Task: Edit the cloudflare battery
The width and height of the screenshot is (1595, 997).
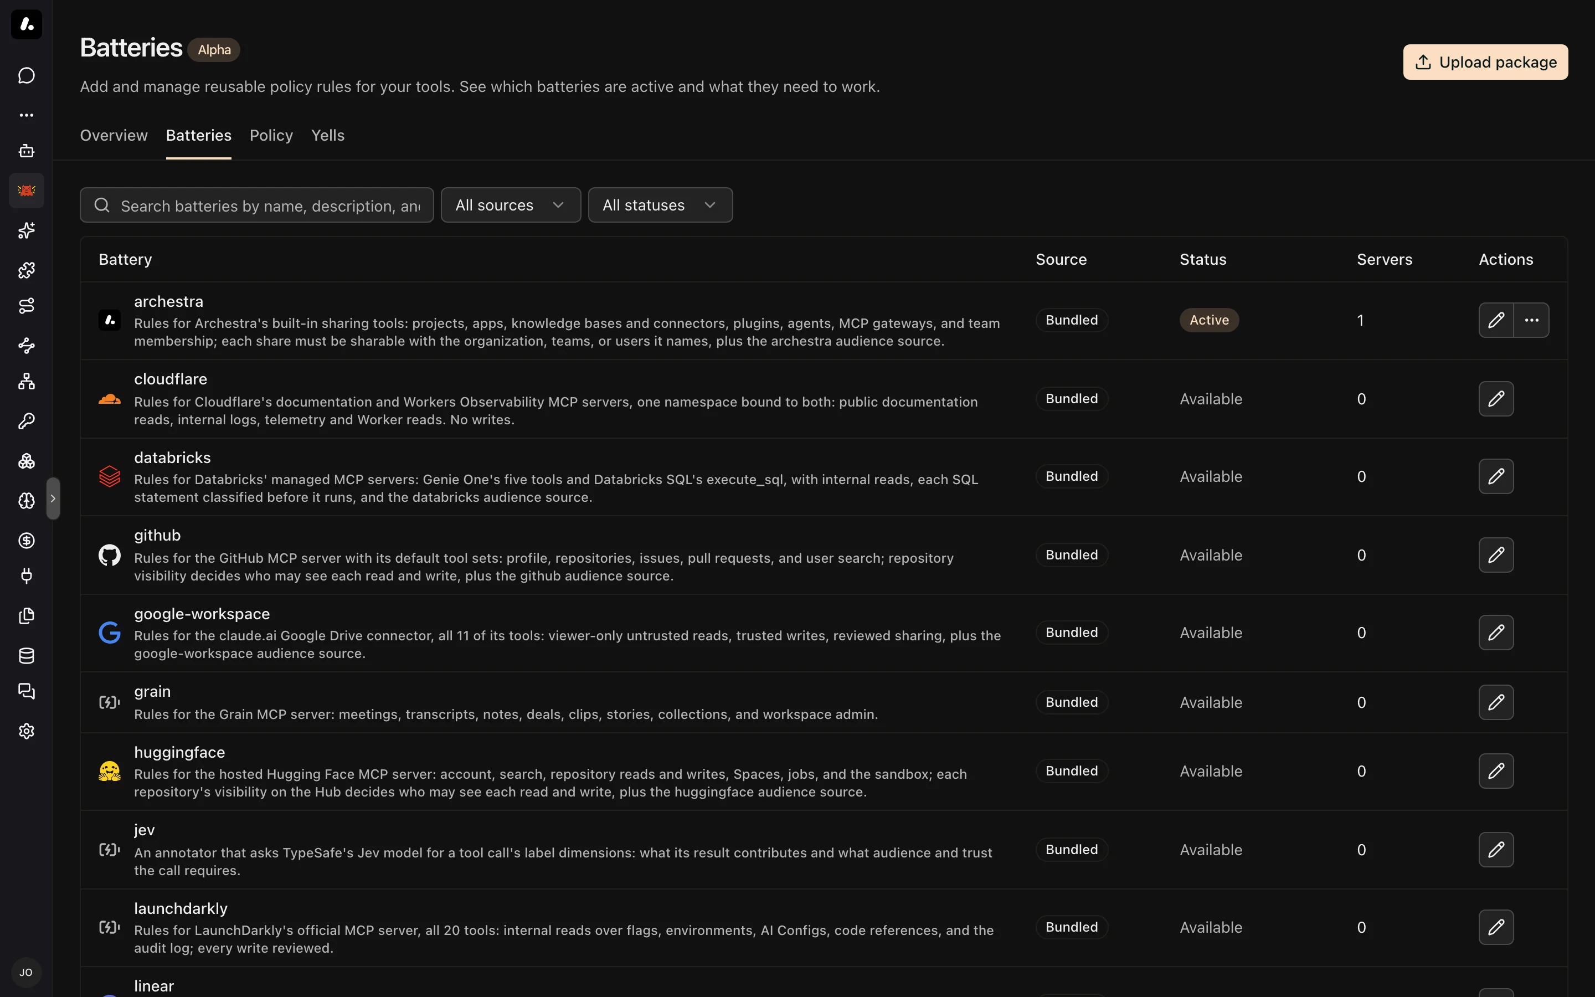Action: tap(1496, 398)
